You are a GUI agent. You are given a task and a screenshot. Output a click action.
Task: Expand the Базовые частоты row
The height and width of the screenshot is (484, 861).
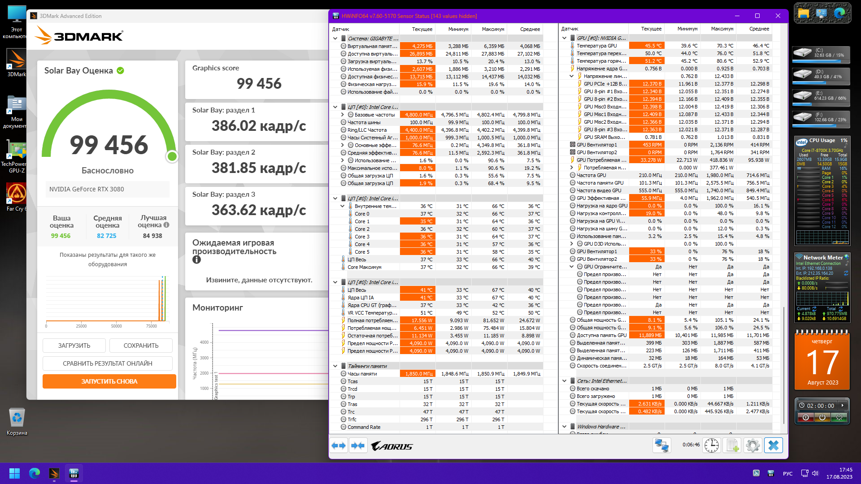[x=343, y=115]
